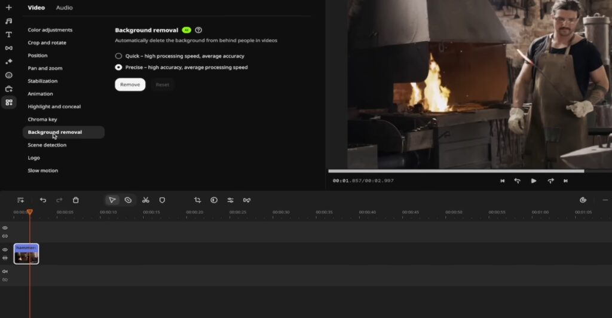Switch to the Audio tab
The width and height of the screenshot is (612, 318).
(x=64, y=8)
